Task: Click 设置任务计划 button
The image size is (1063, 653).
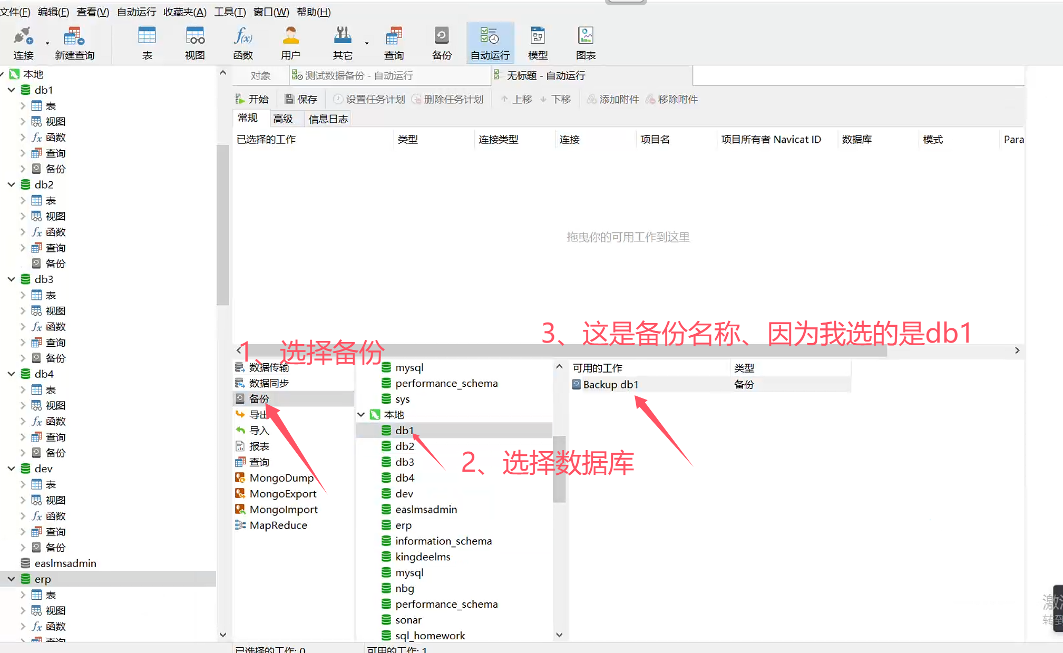Action: point(369,99)
